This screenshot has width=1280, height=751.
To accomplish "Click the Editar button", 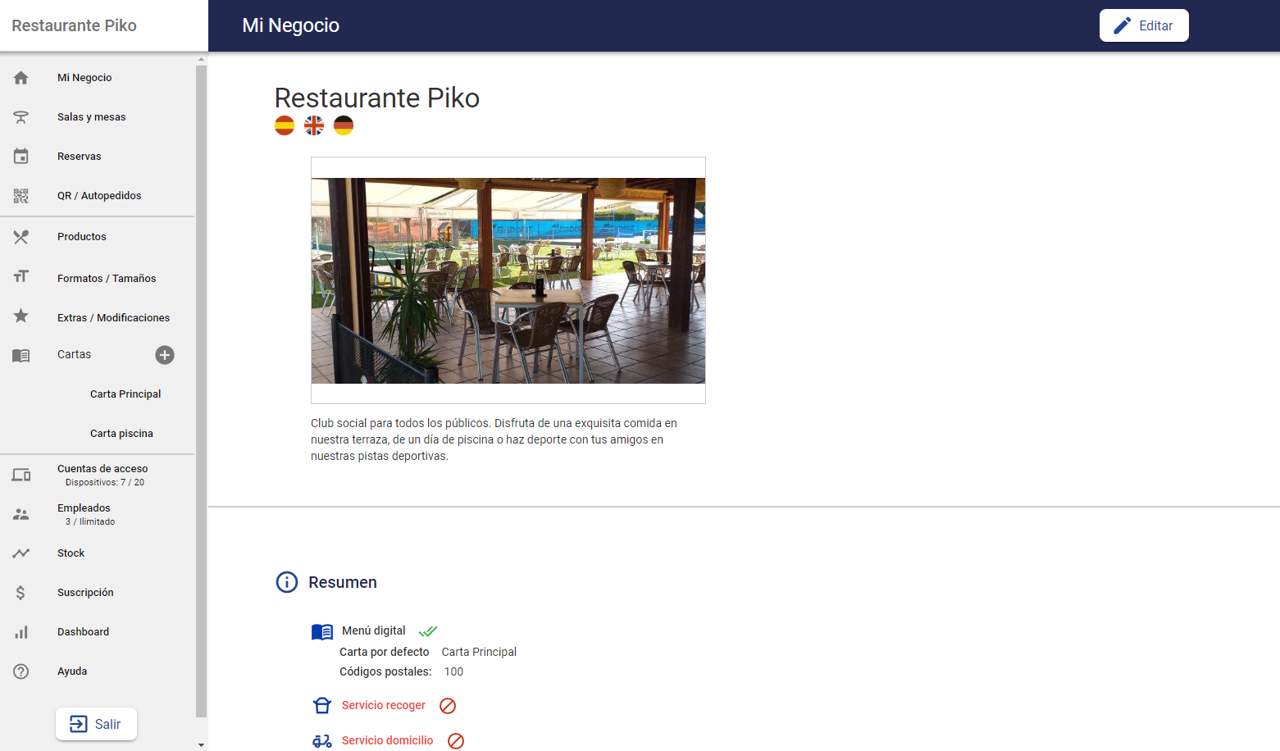I will (1144, 25).
